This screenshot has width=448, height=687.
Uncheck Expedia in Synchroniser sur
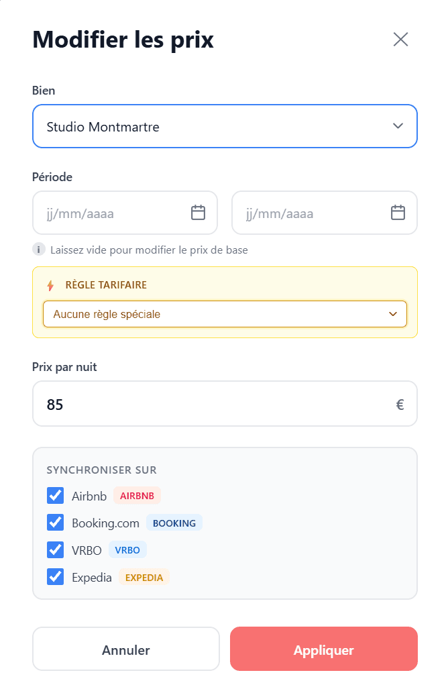click(x=55, y=576)
